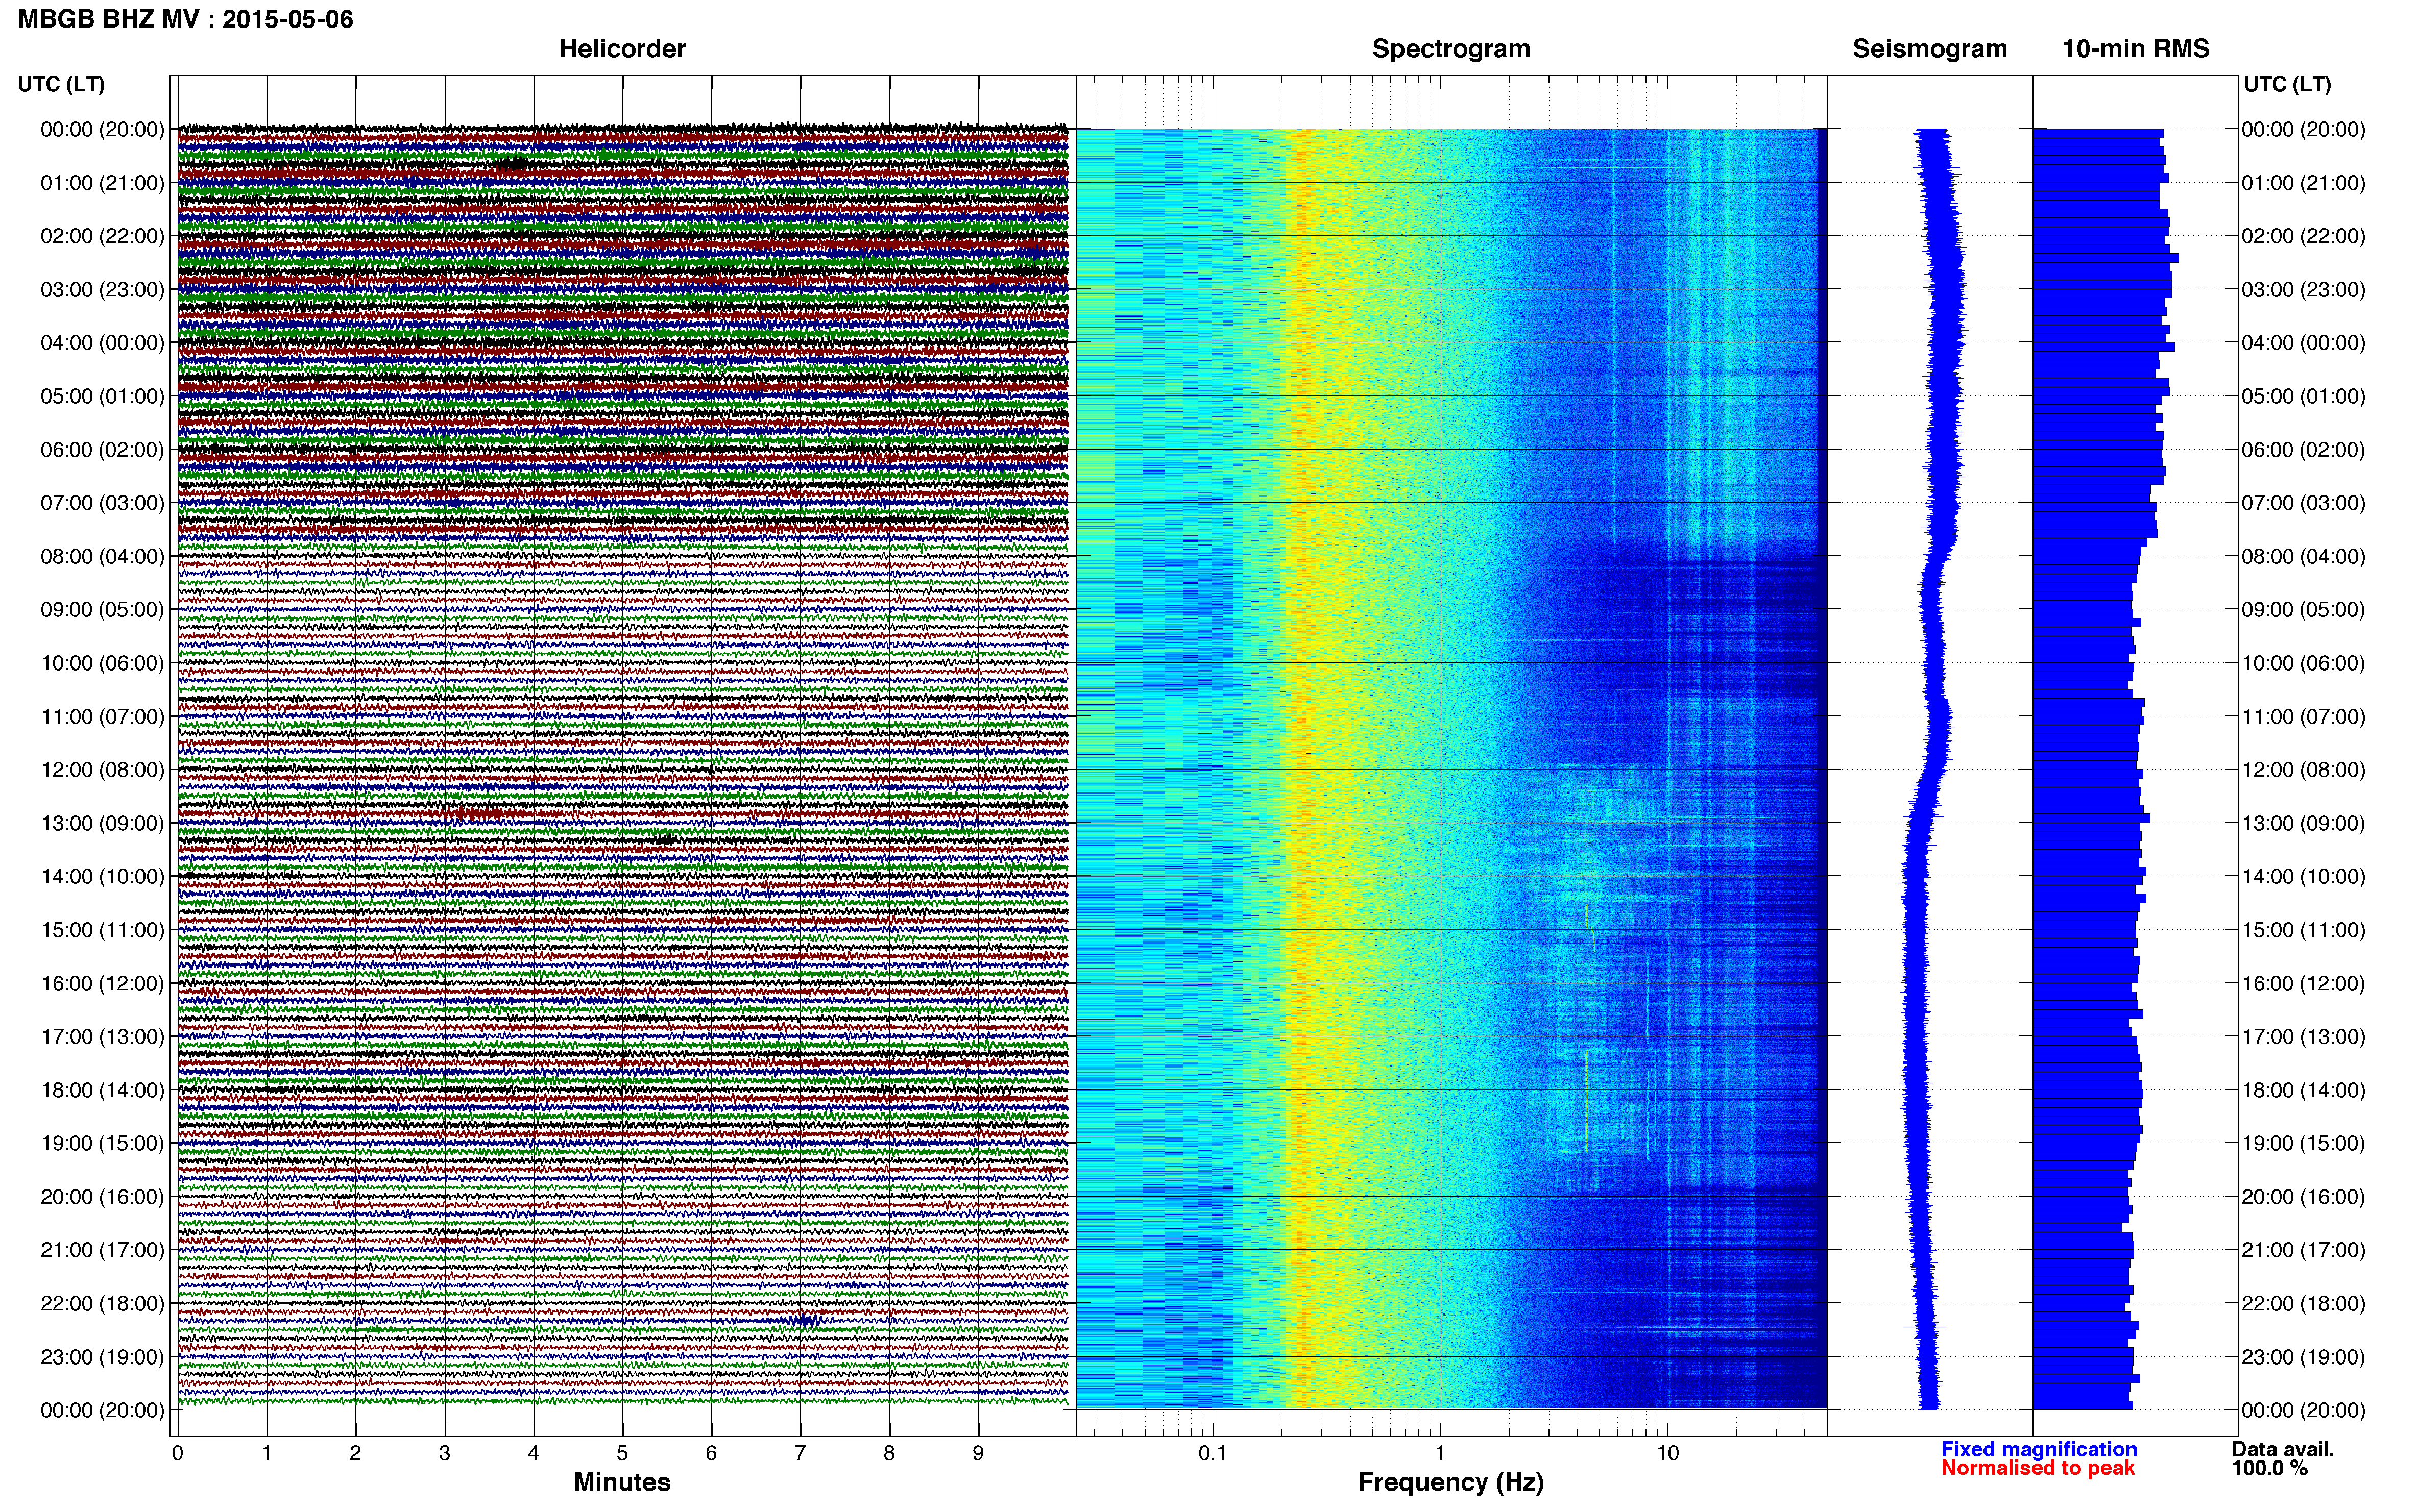Click right-side time label '12:00 (08:00)'

2303,769
